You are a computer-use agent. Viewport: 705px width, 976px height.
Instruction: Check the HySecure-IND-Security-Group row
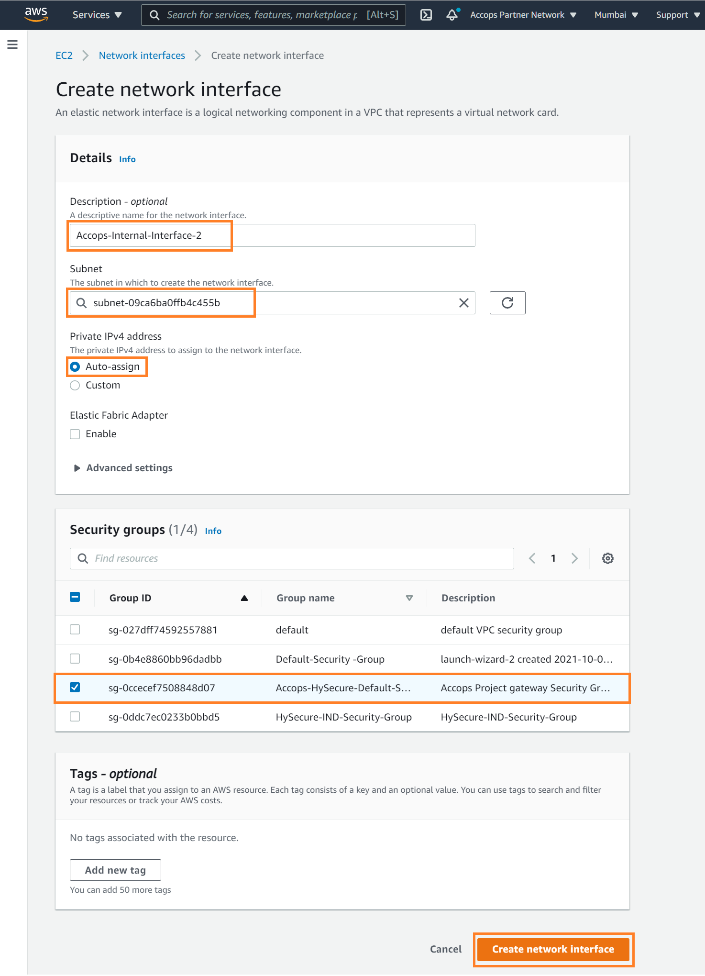[75, 717]
